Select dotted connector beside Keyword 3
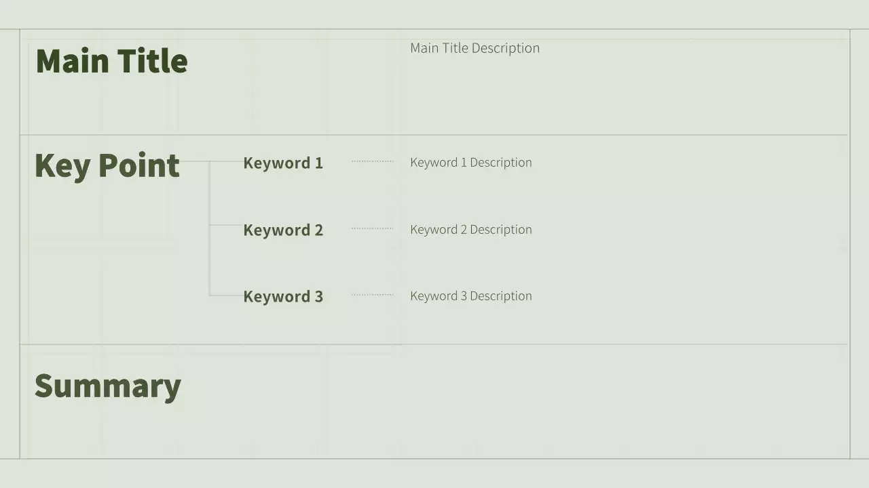 coord(372,295)
